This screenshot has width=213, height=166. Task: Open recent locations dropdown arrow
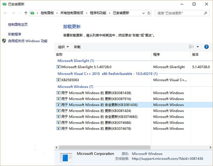pyautogui.click(x=20, y=13)
